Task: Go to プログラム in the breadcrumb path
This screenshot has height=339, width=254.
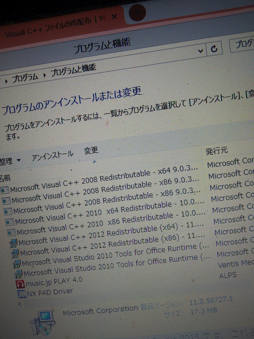Action: pos(25,77)
